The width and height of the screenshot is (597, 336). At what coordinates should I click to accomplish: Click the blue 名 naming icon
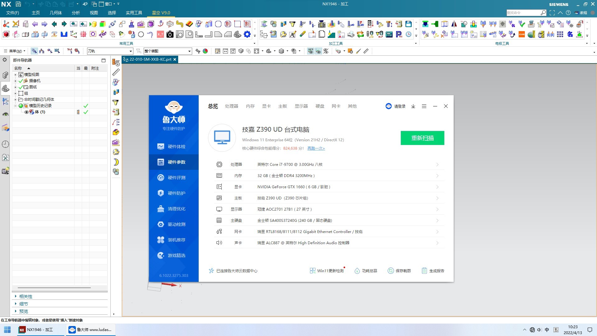pyautogui.click(x=570, y=34)
